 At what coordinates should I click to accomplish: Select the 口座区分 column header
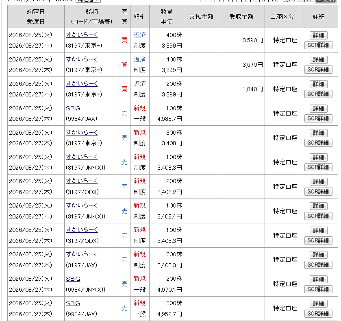tap(282, 17)
